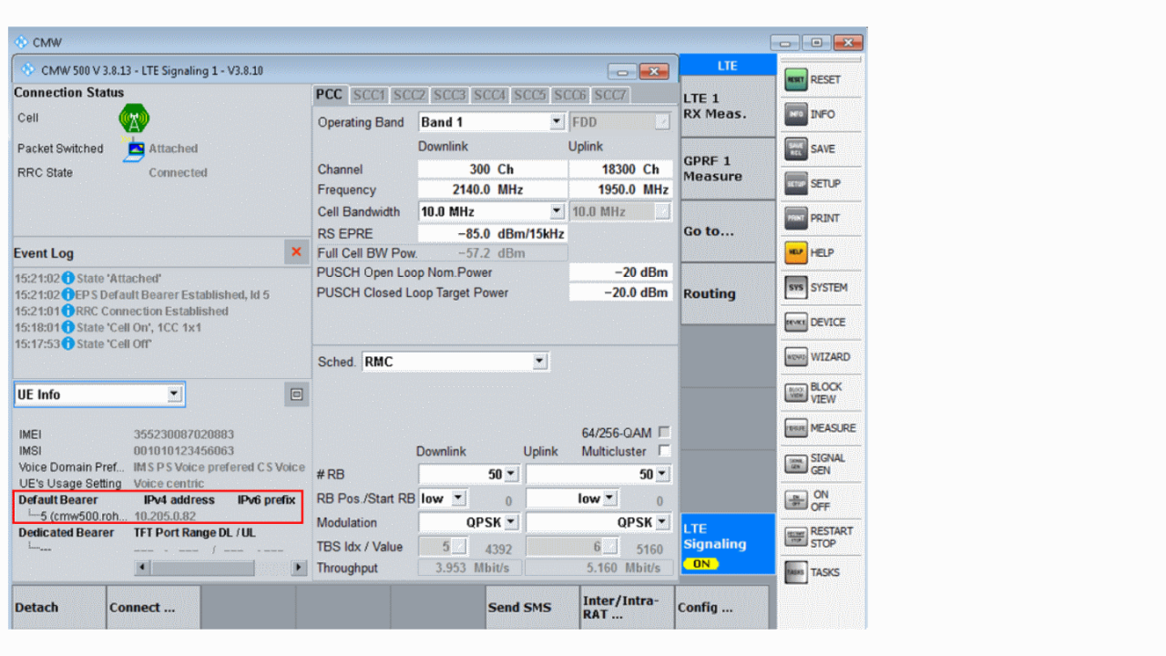Open the GPRF 1 Measure softkey
The image size is (1166, 656).
(727, 169)
